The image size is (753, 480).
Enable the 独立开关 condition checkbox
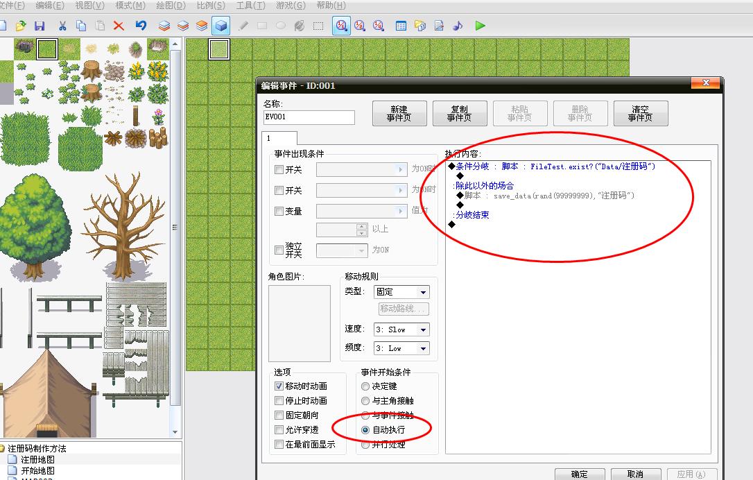point(279,250)
